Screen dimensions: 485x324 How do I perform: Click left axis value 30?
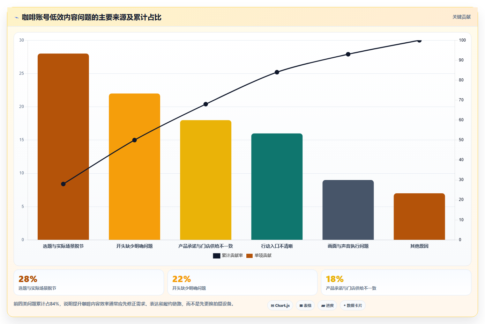tap(22, 40)
